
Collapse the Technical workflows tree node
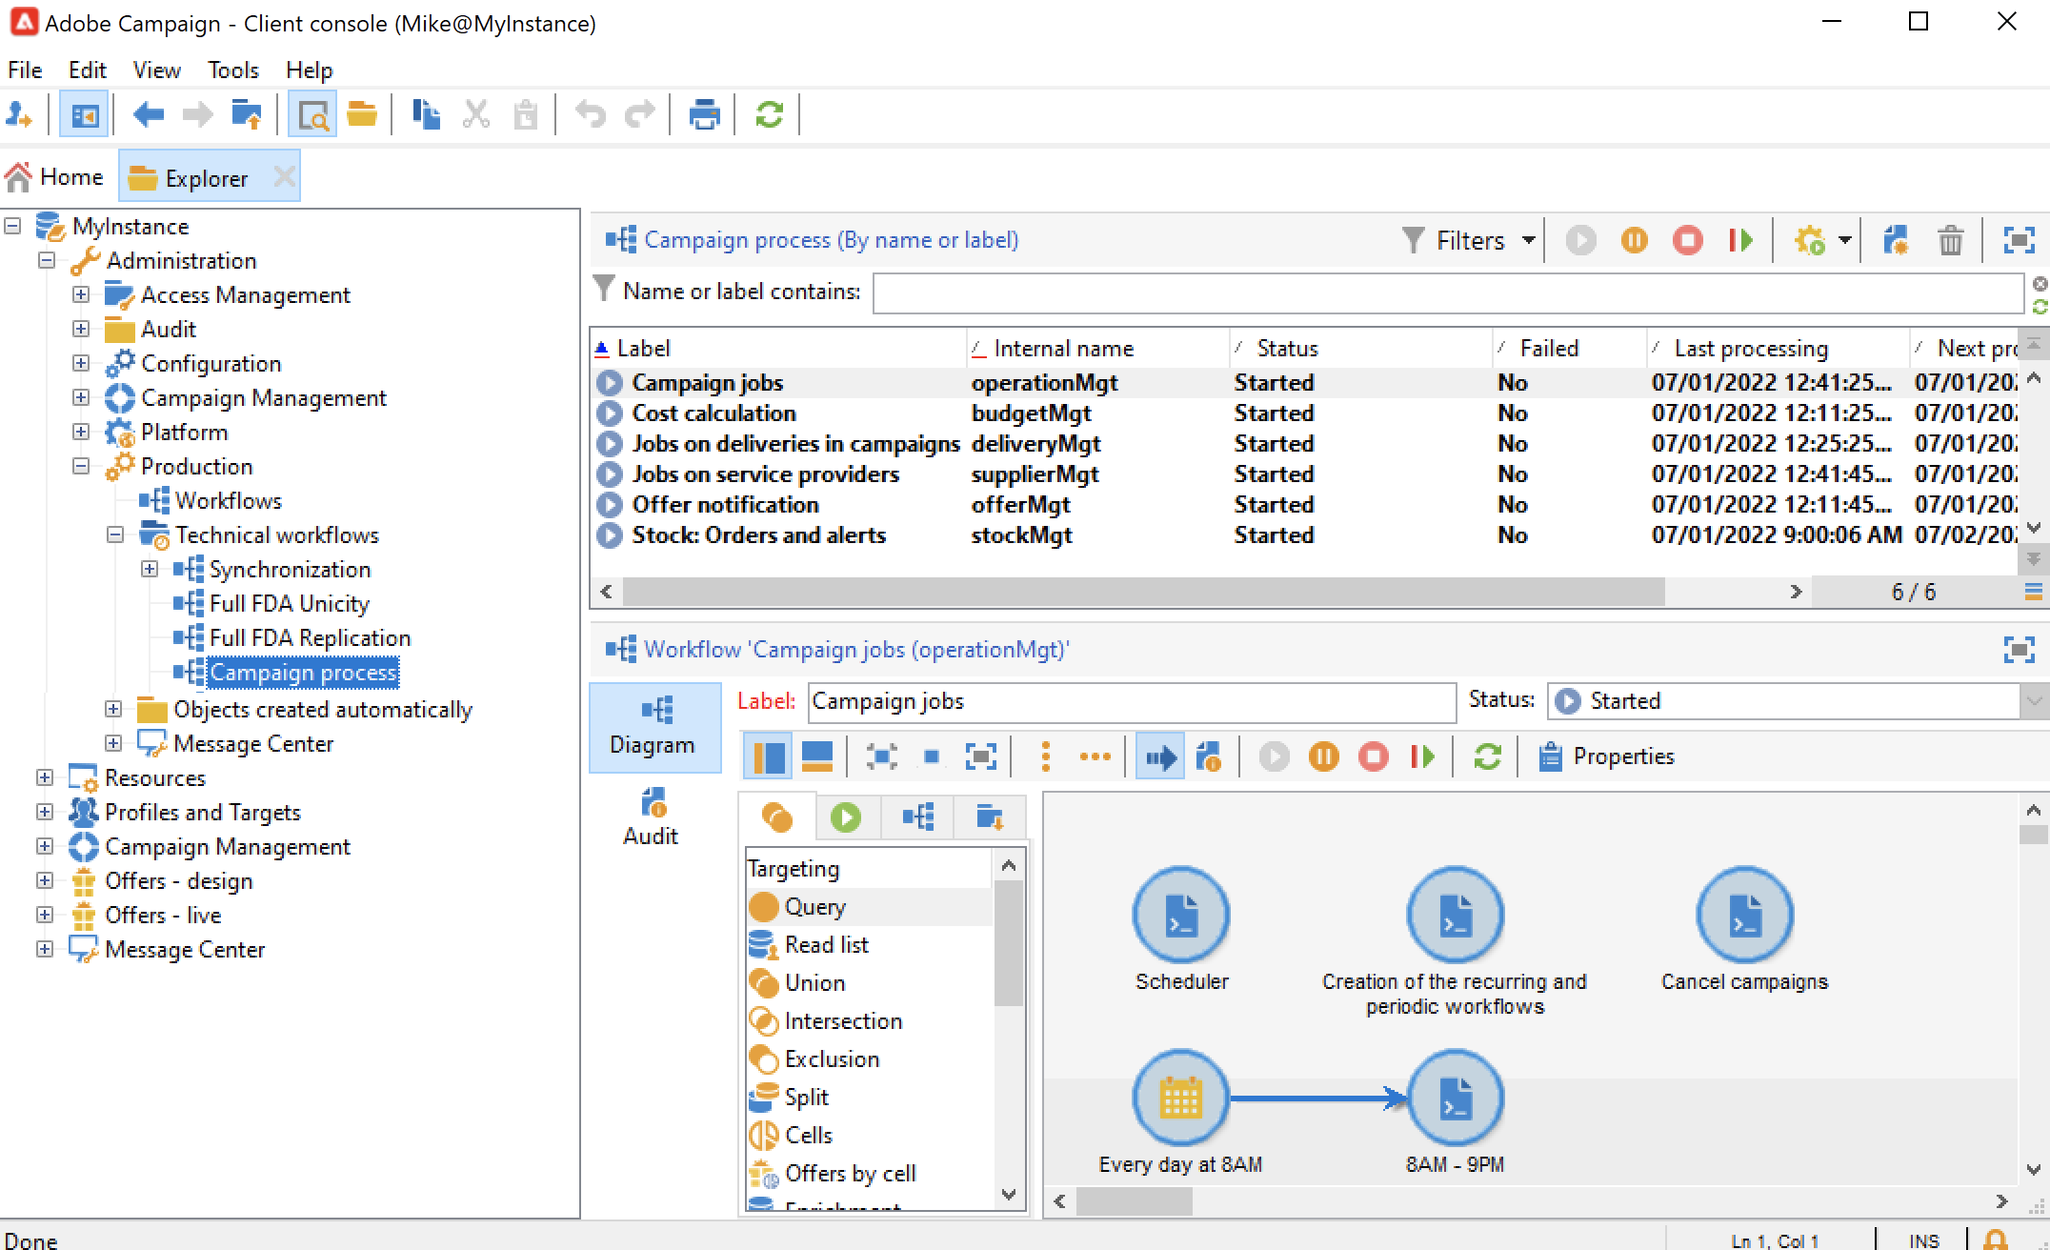(x=115, y=535)
